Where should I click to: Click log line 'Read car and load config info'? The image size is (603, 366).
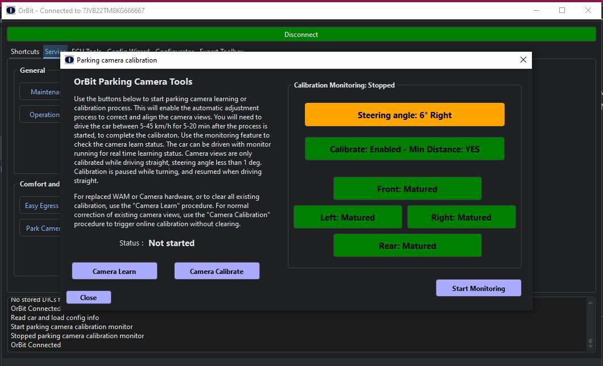point(55,318)
